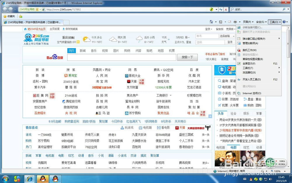Click the 帐号 account input field
292x183 pixels.
pyautogui.click(x=207, y=36)
